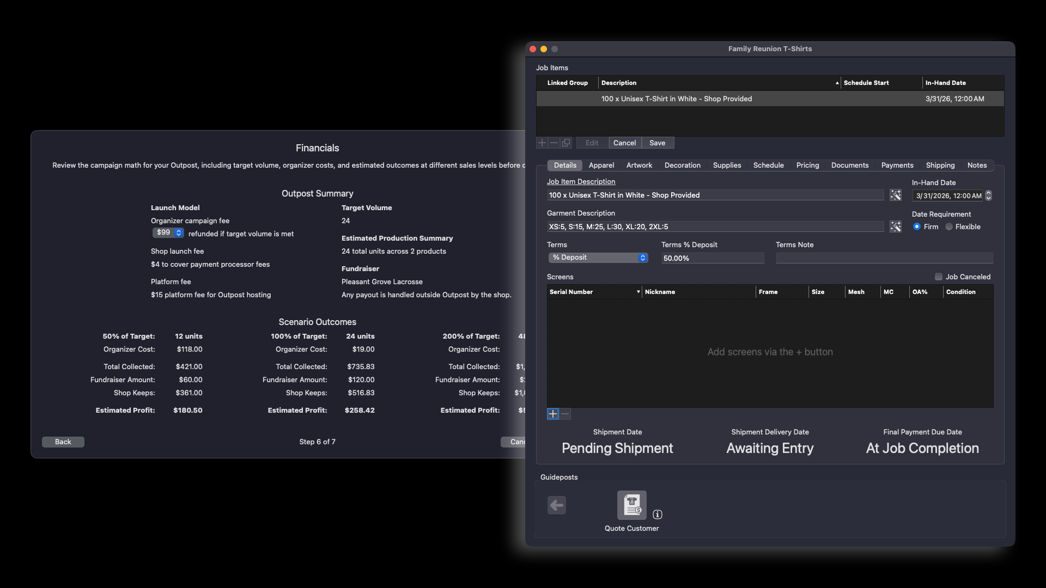Click the magic wand beside Job Item Description
The height and width of the screenshot is (588, 1046).
click(x=895, y=195)
